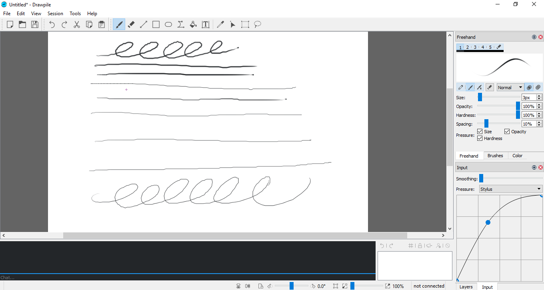Select the Line tool
Viewport: 544px width, 290px height.
tap(144, 24)
